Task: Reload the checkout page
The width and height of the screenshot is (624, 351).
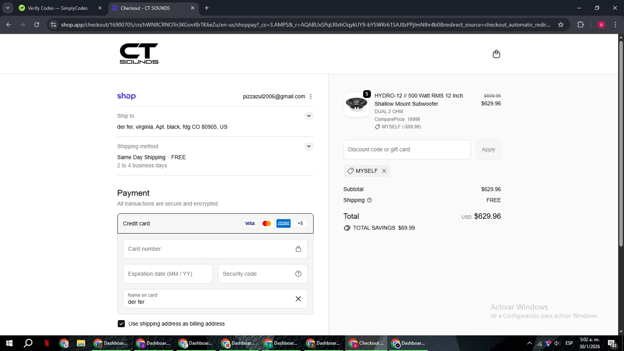Action: [37, 25]
